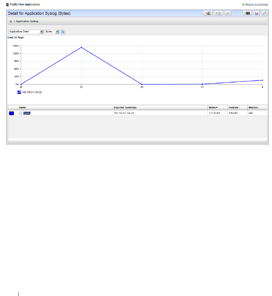Click Application Syslog breadcrumb link
Image resolution: width=272 pixels, height=296 pixels.
pyautogui.click(x=27, y=21)
